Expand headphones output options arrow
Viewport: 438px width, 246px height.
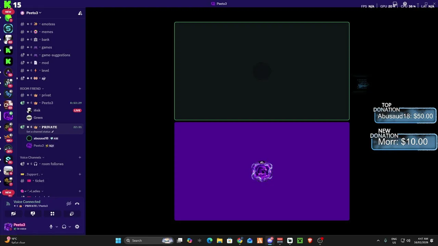pyautogui.click(x=70, y=227)
